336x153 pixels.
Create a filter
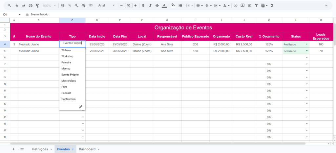(x=256, y=6)
